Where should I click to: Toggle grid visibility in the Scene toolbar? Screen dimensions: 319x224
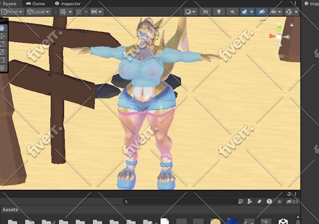(63, 12)
